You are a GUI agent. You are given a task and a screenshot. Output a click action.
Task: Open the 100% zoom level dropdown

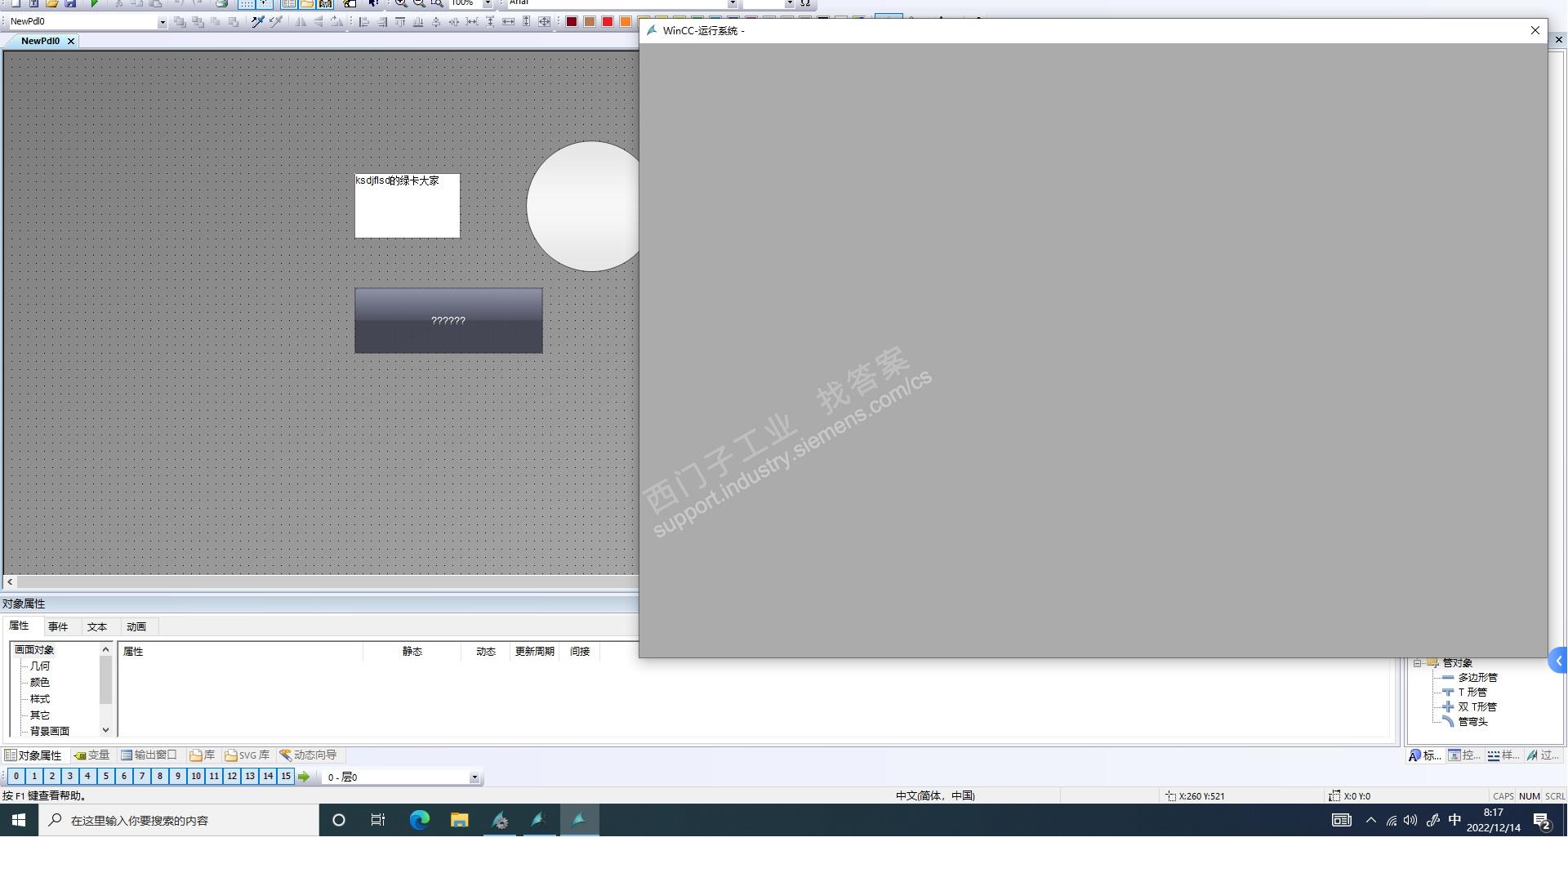[x=488, y=3]
